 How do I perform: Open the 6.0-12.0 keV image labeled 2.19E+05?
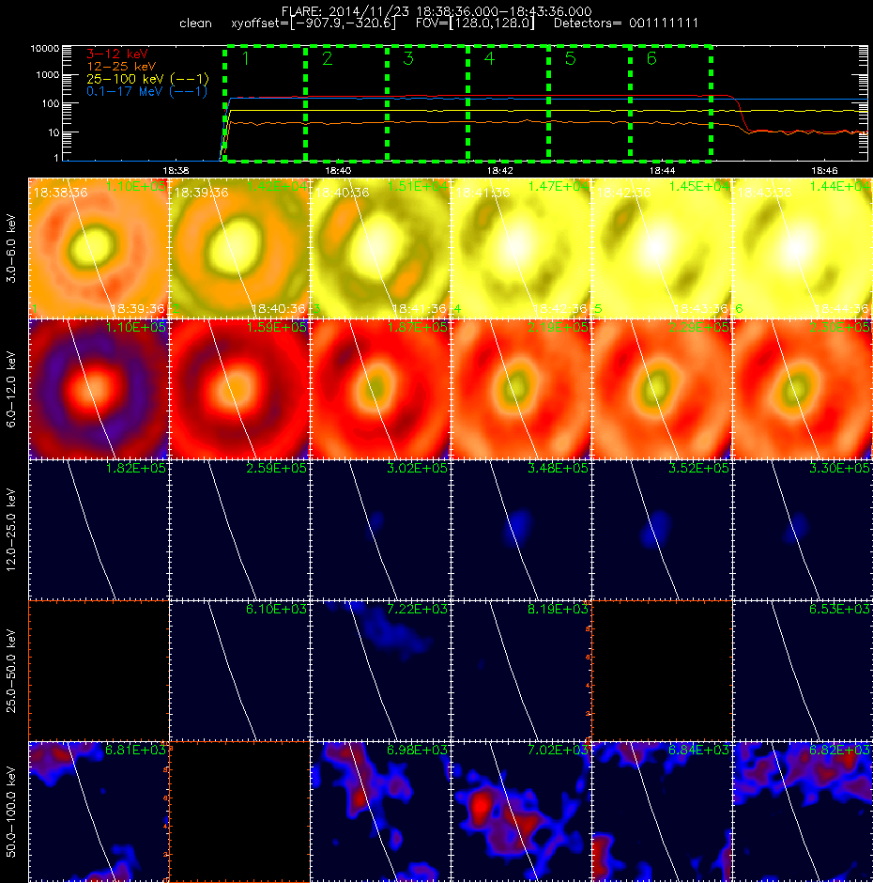pos(521,389)
